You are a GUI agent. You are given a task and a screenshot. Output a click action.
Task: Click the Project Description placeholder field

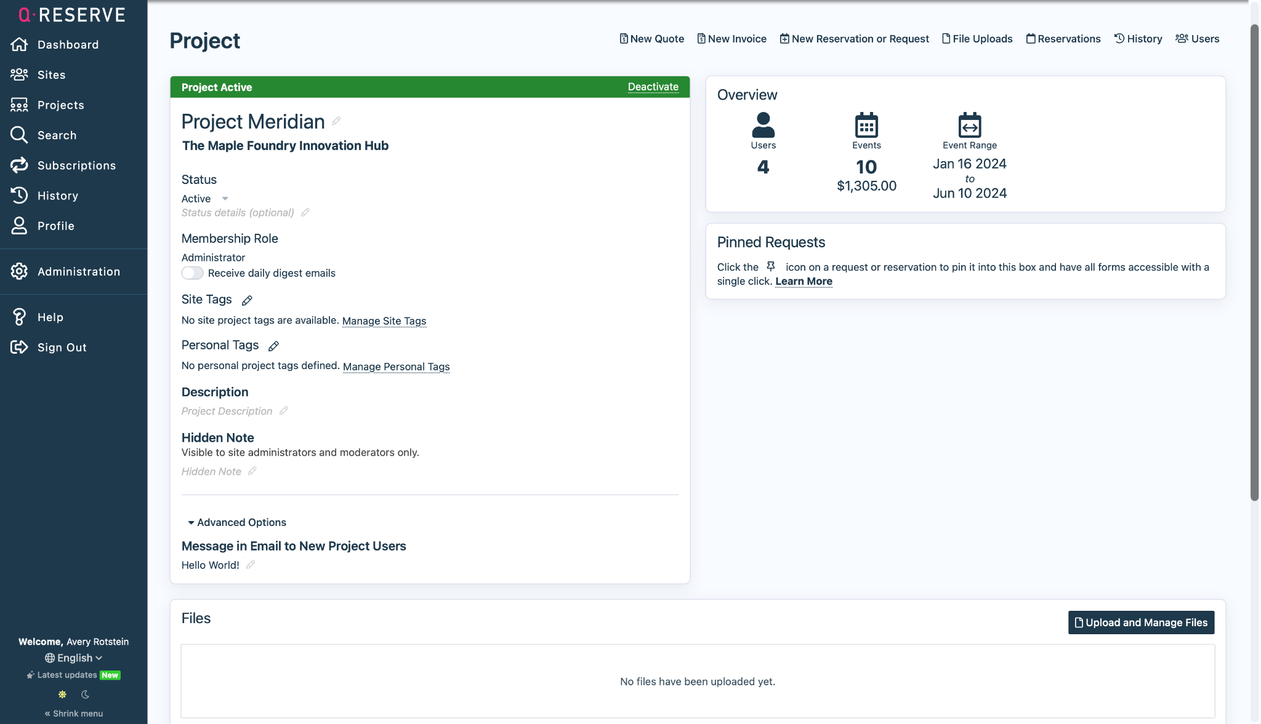[227, 411]
